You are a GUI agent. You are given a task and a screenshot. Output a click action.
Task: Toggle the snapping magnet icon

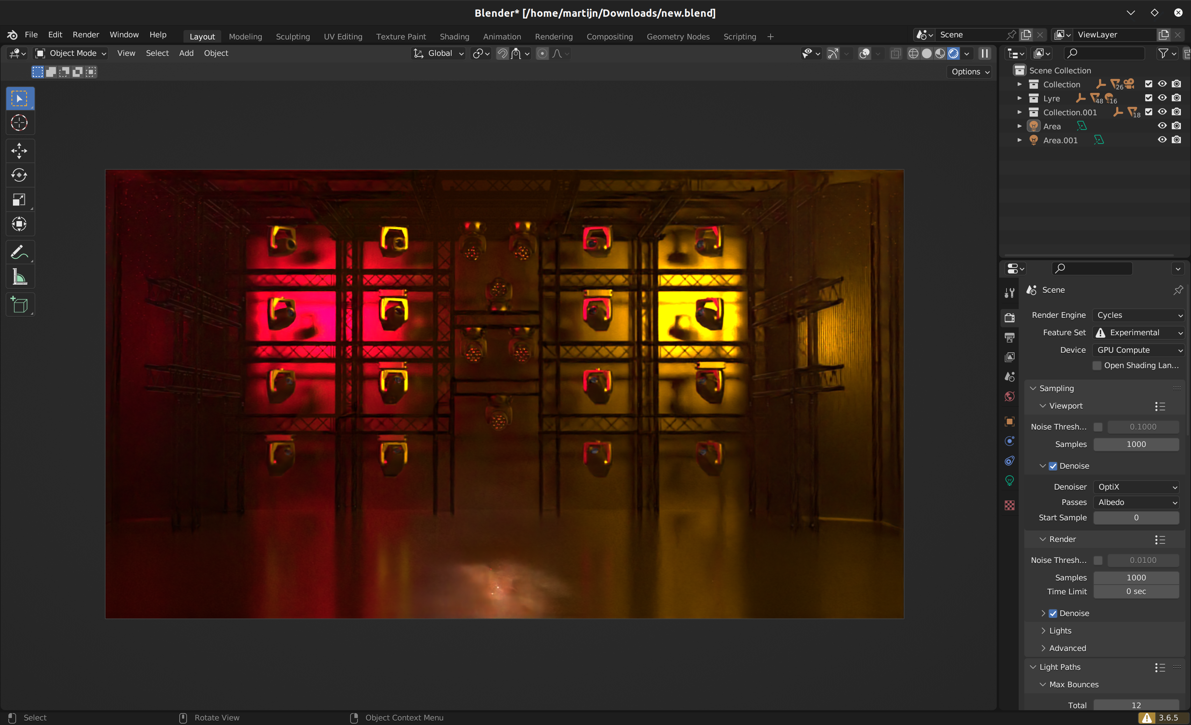[x=502, y=54]
